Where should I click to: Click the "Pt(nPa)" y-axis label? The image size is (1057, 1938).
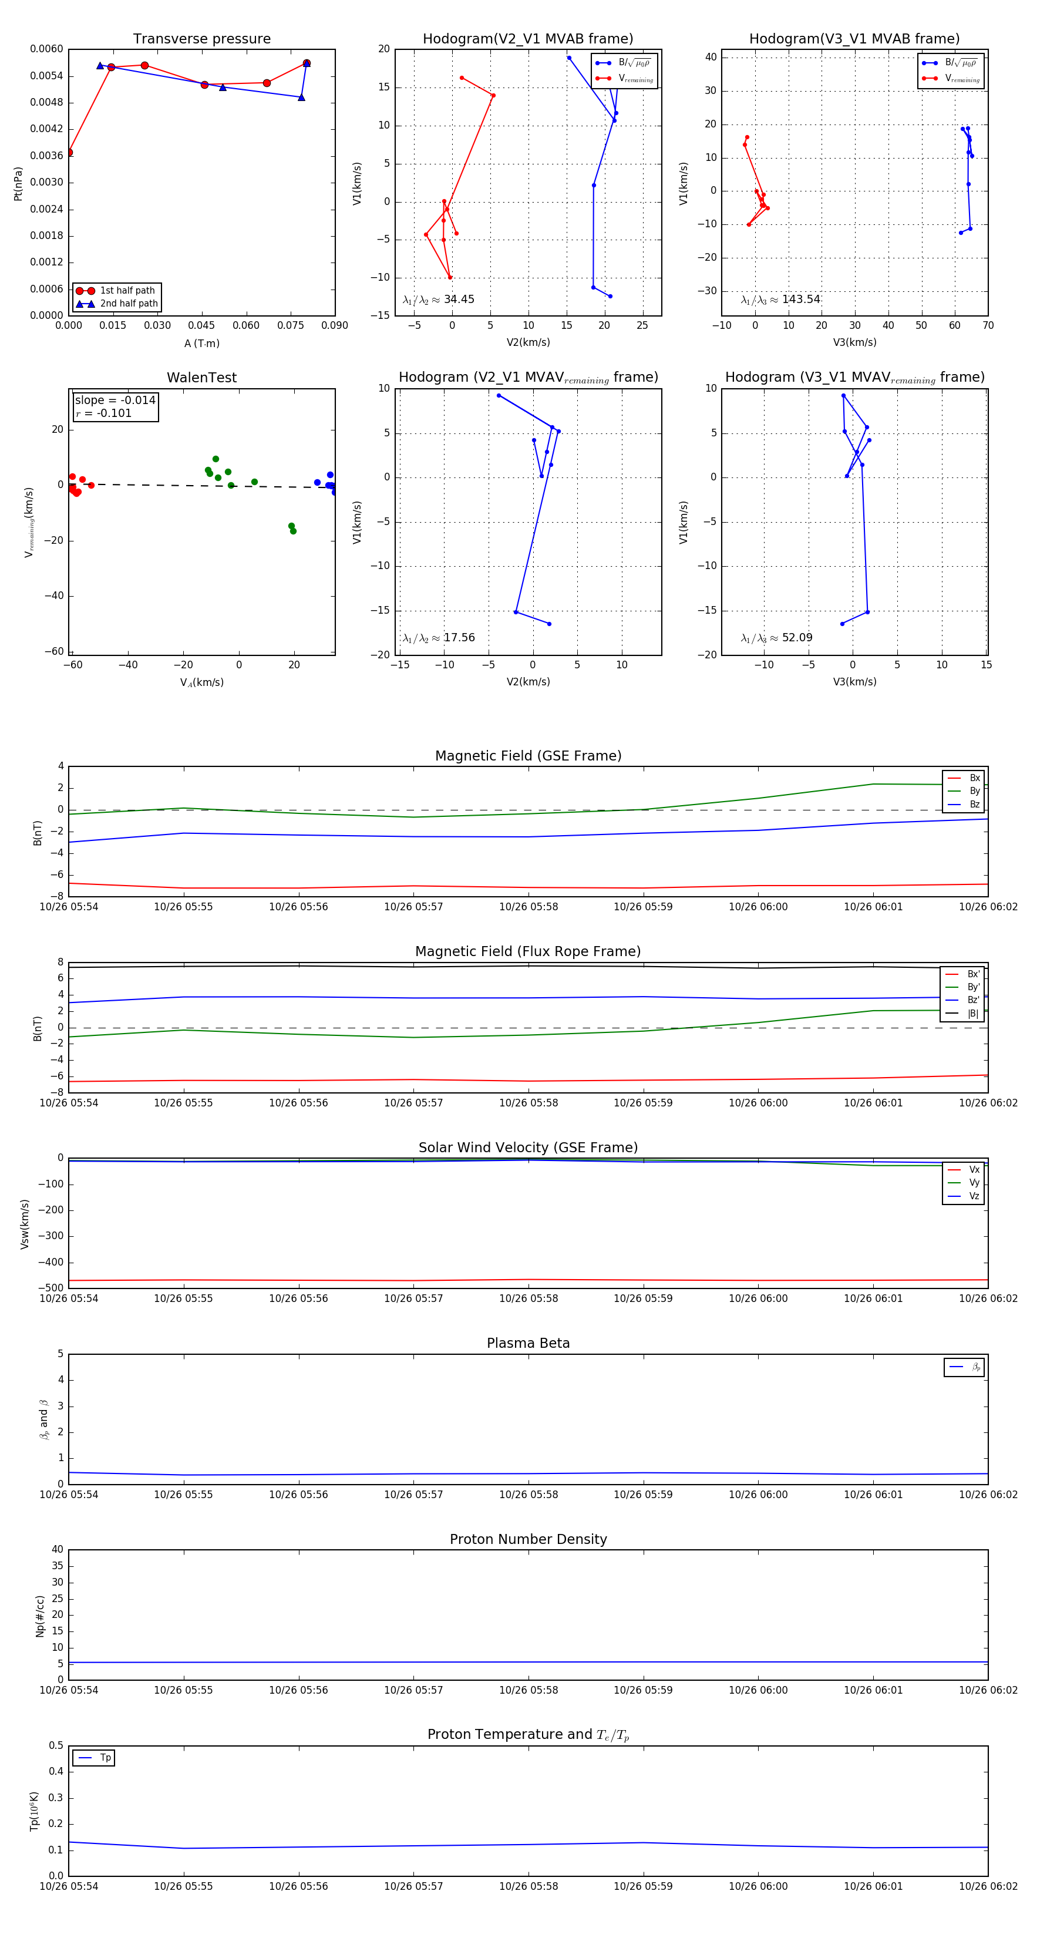(x=18, y=184)
